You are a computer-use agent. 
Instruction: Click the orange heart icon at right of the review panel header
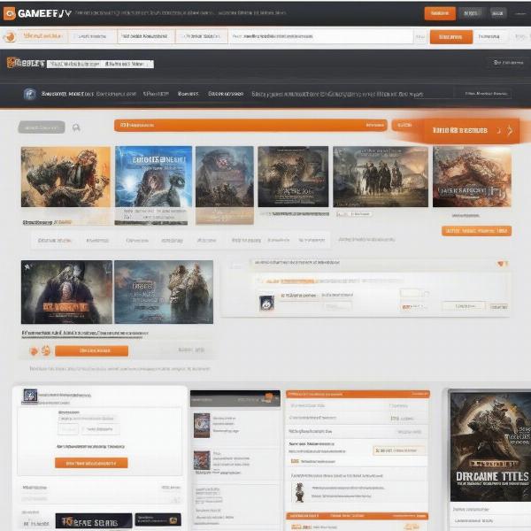pyautogui.click(x=502, y=264)
